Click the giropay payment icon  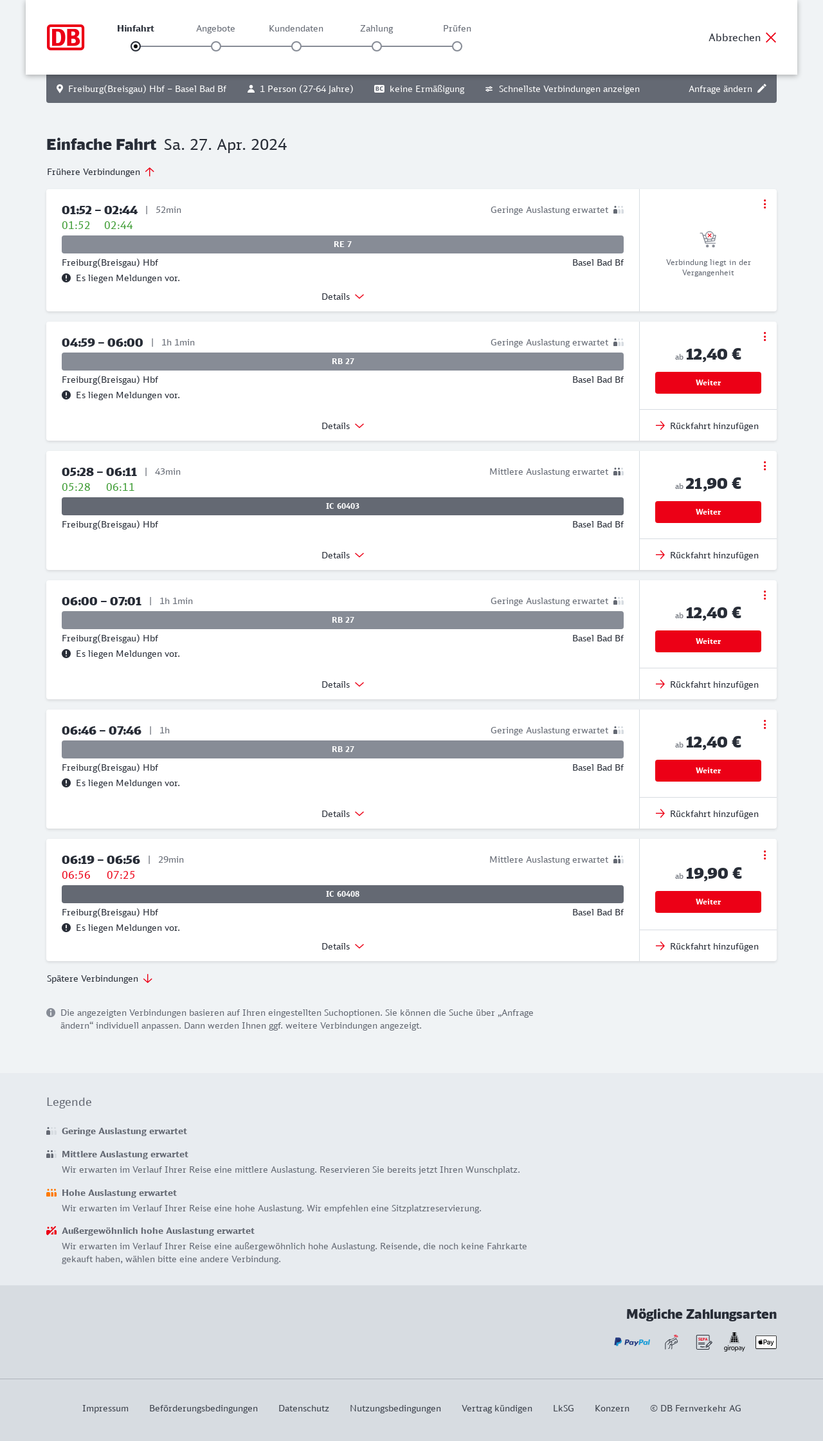[x=734, y=1342]
